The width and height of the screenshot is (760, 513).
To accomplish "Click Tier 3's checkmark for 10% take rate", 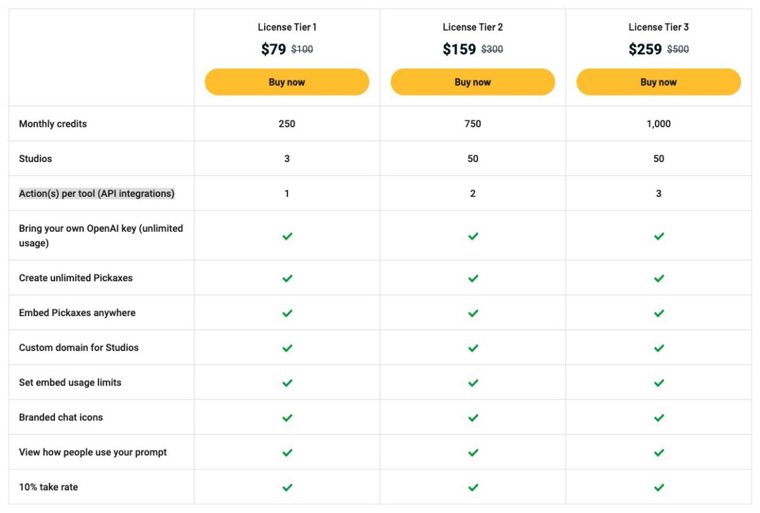I will 659,486.
